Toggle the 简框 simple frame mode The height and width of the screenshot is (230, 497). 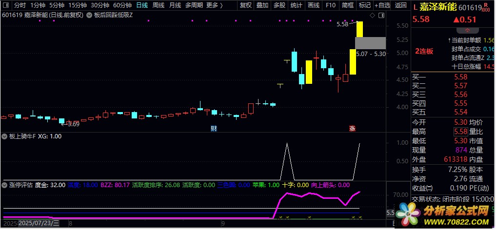click(x=348, y=5)
